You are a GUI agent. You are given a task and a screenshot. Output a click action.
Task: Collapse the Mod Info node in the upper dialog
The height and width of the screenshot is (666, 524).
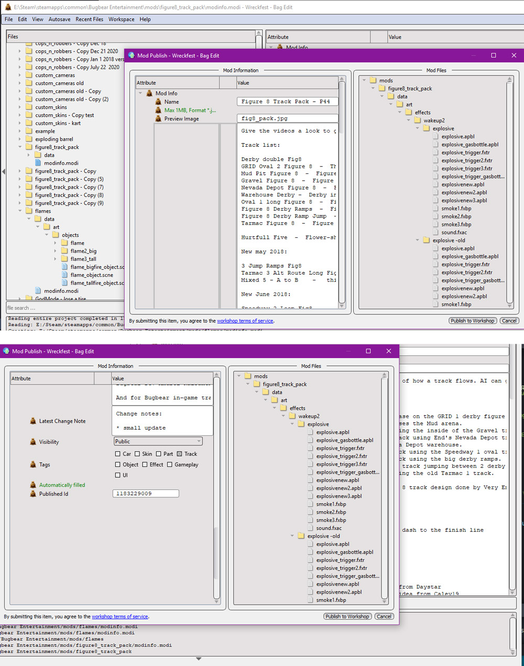140,93
